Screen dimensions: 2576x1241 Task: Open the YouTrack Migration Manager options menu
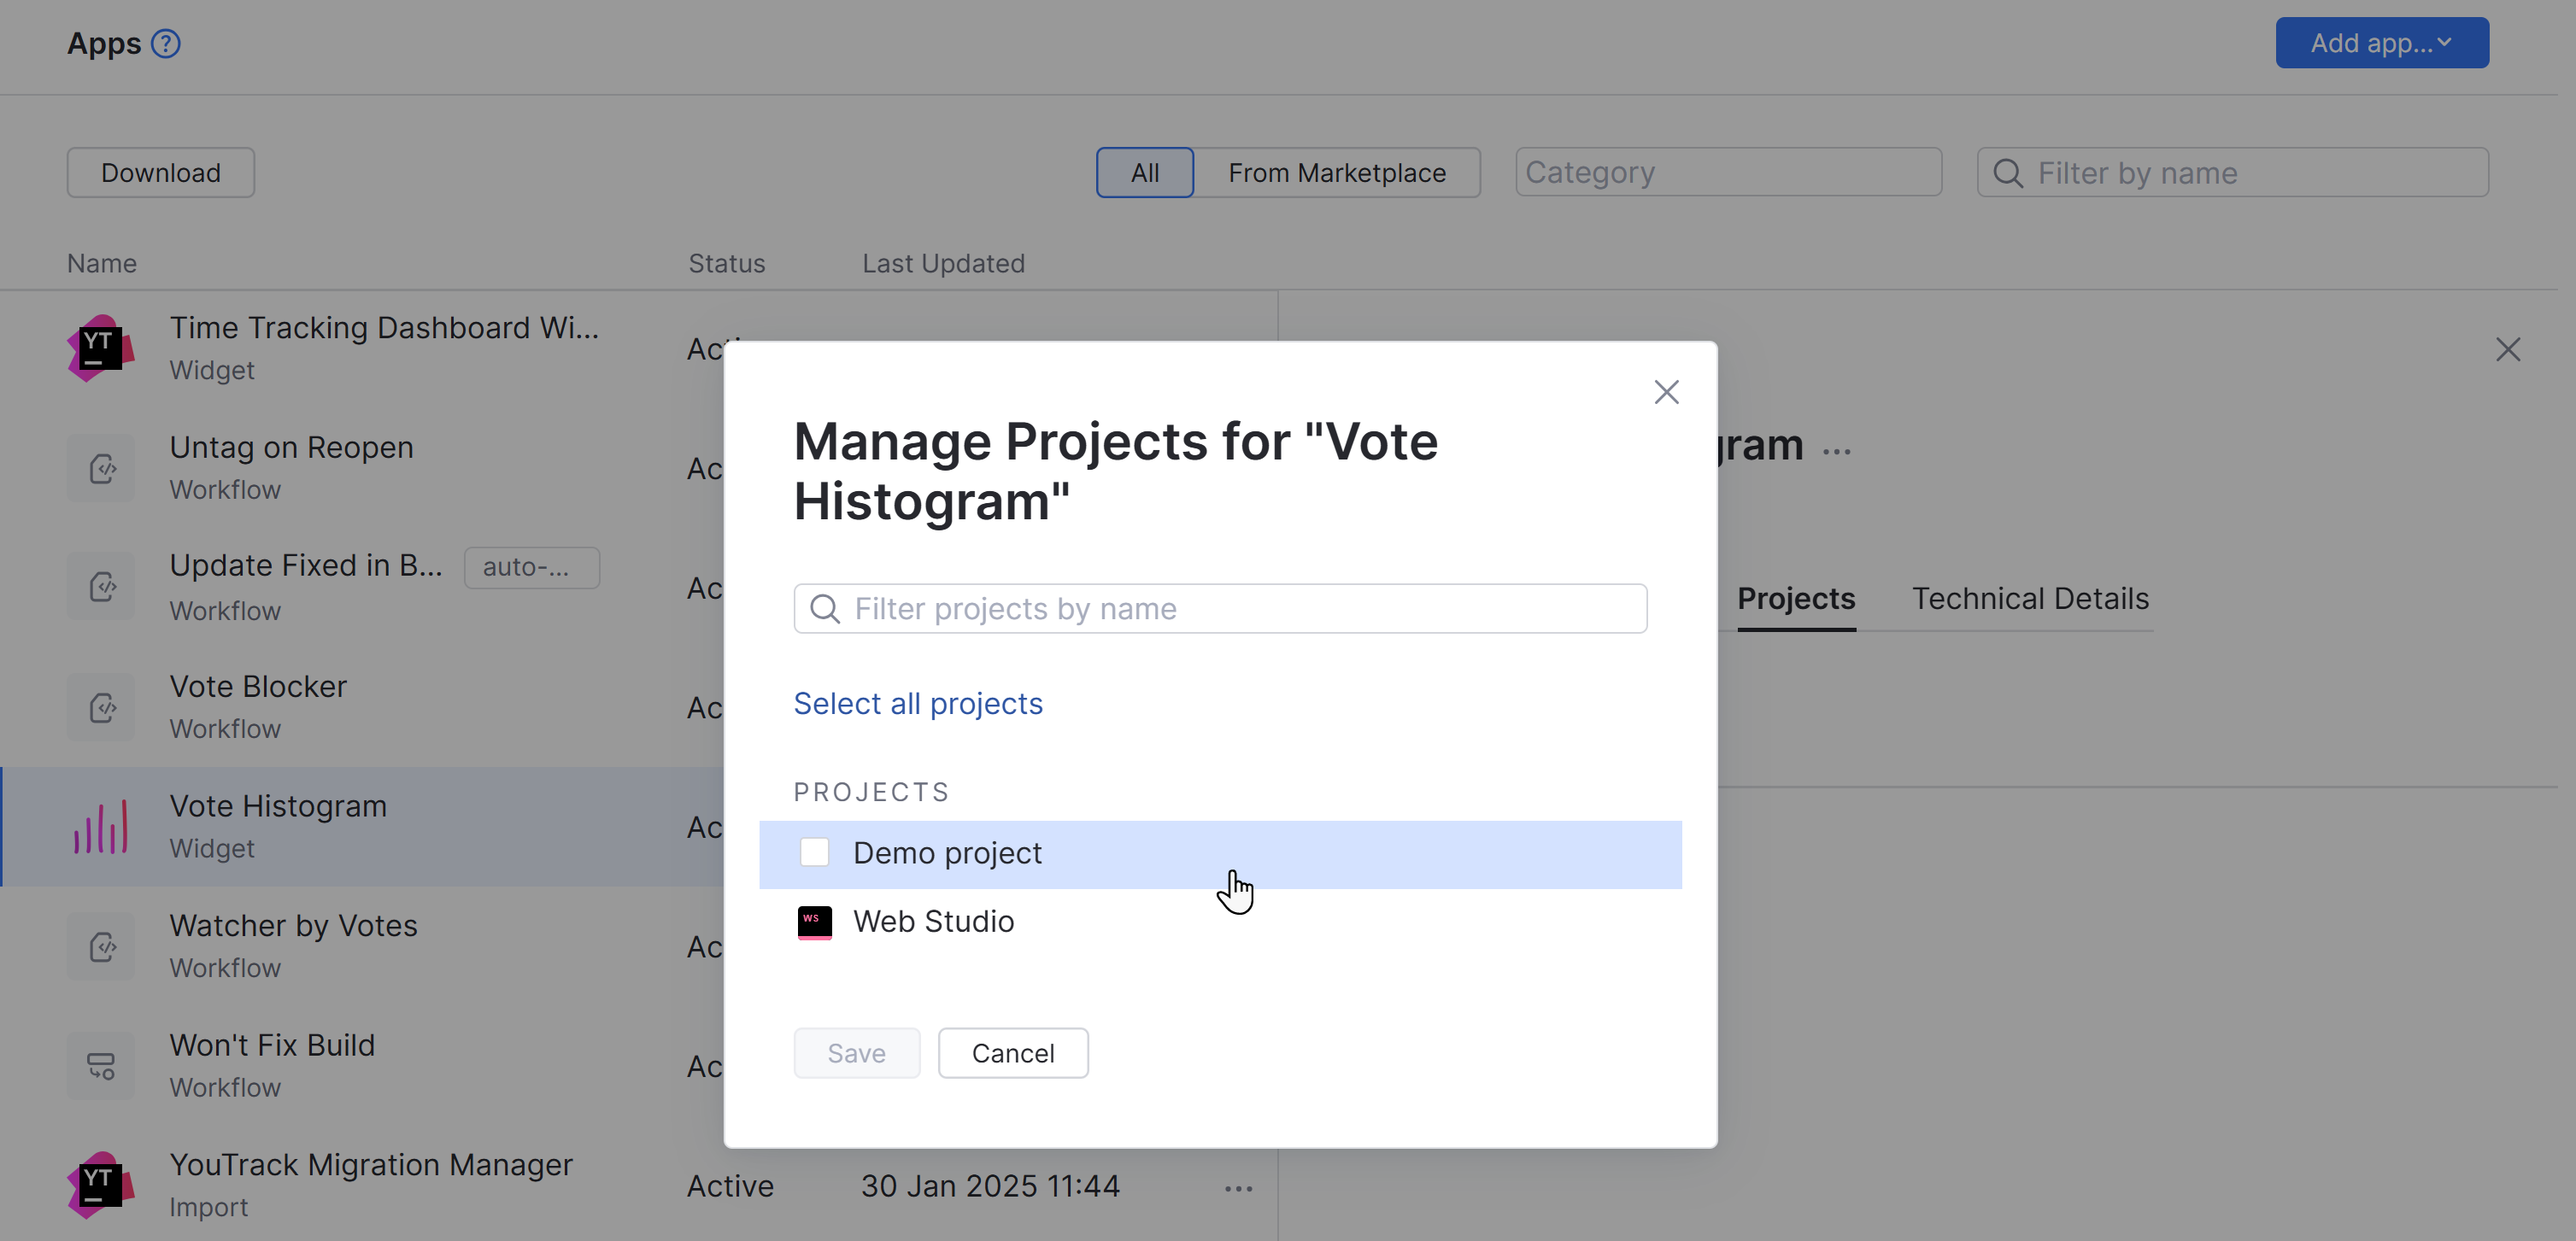pyautogui.click(x=1237, y=1187)
